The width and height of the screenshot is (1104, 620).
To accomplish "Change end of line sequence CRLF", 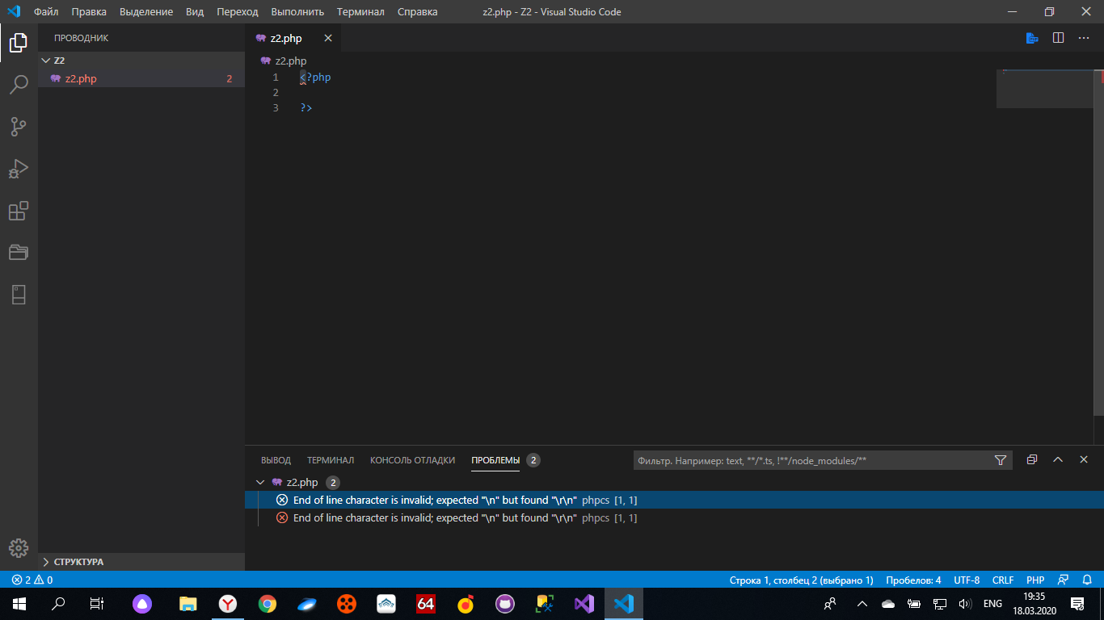I will 1003,580.
